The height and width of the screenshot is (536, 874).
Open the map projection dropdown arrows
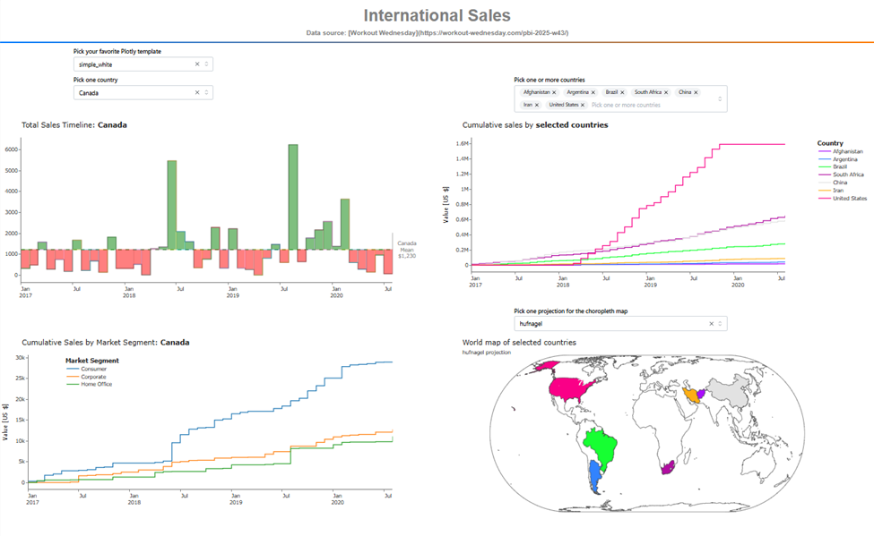(x=720, y=323)
